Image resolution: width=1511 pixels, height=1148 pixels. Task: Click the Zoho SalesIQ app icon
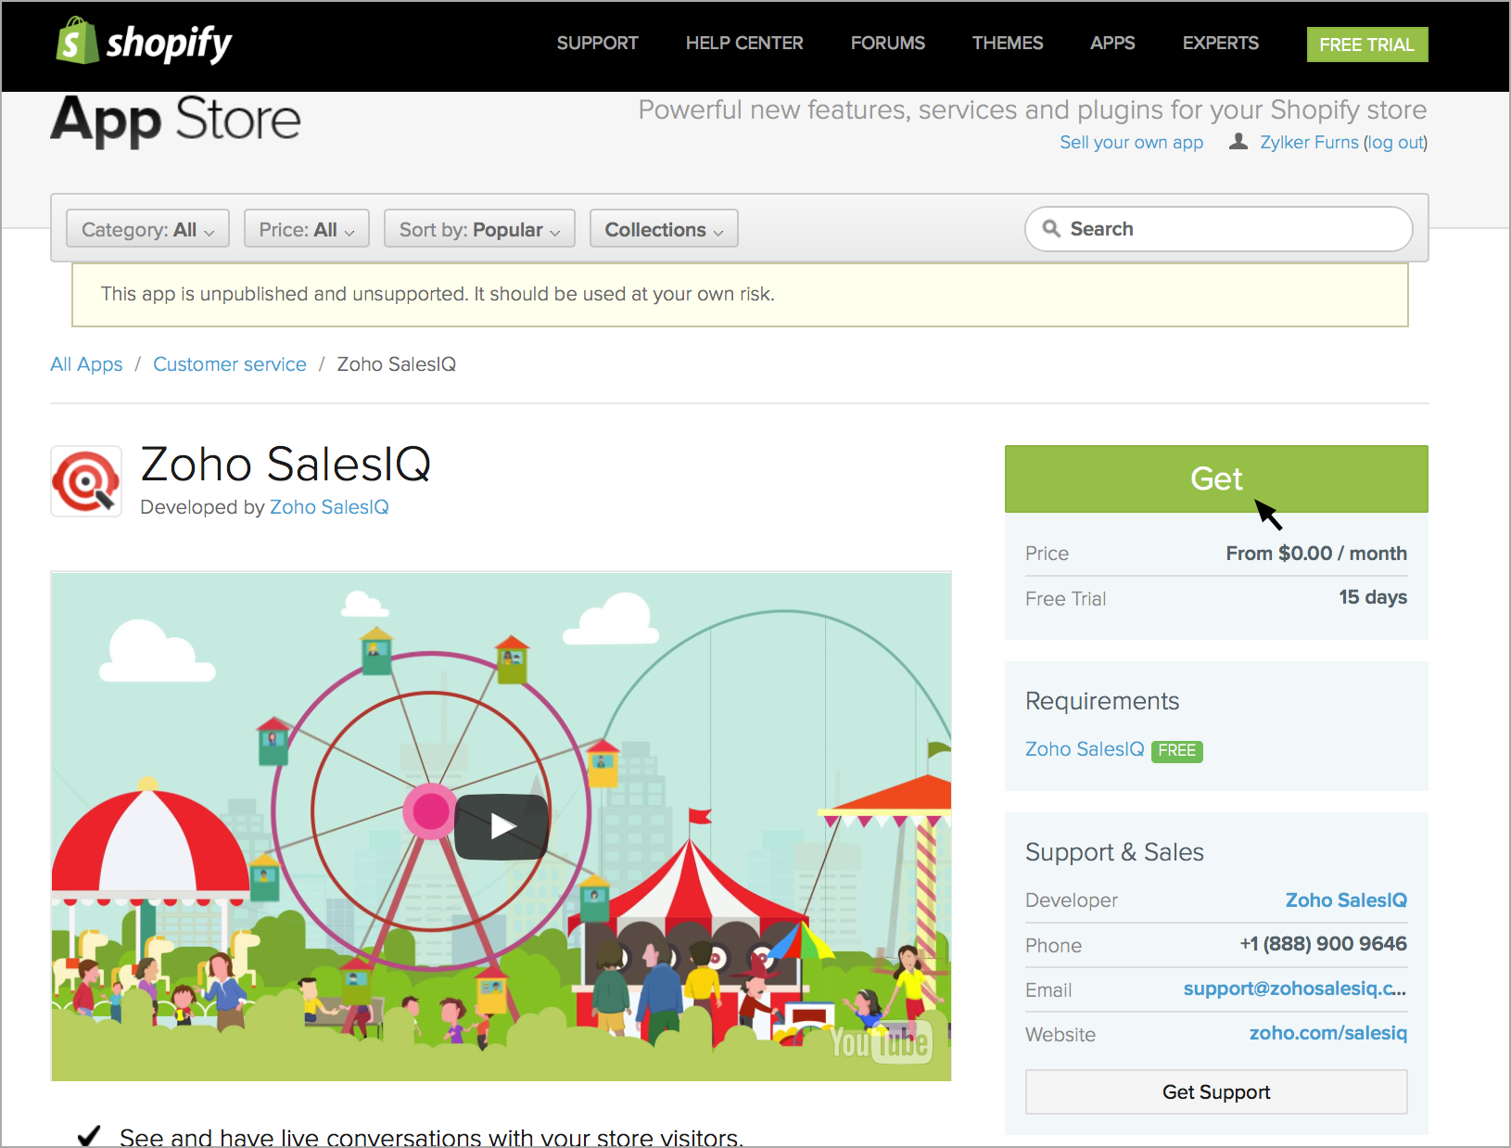(86, 481)
